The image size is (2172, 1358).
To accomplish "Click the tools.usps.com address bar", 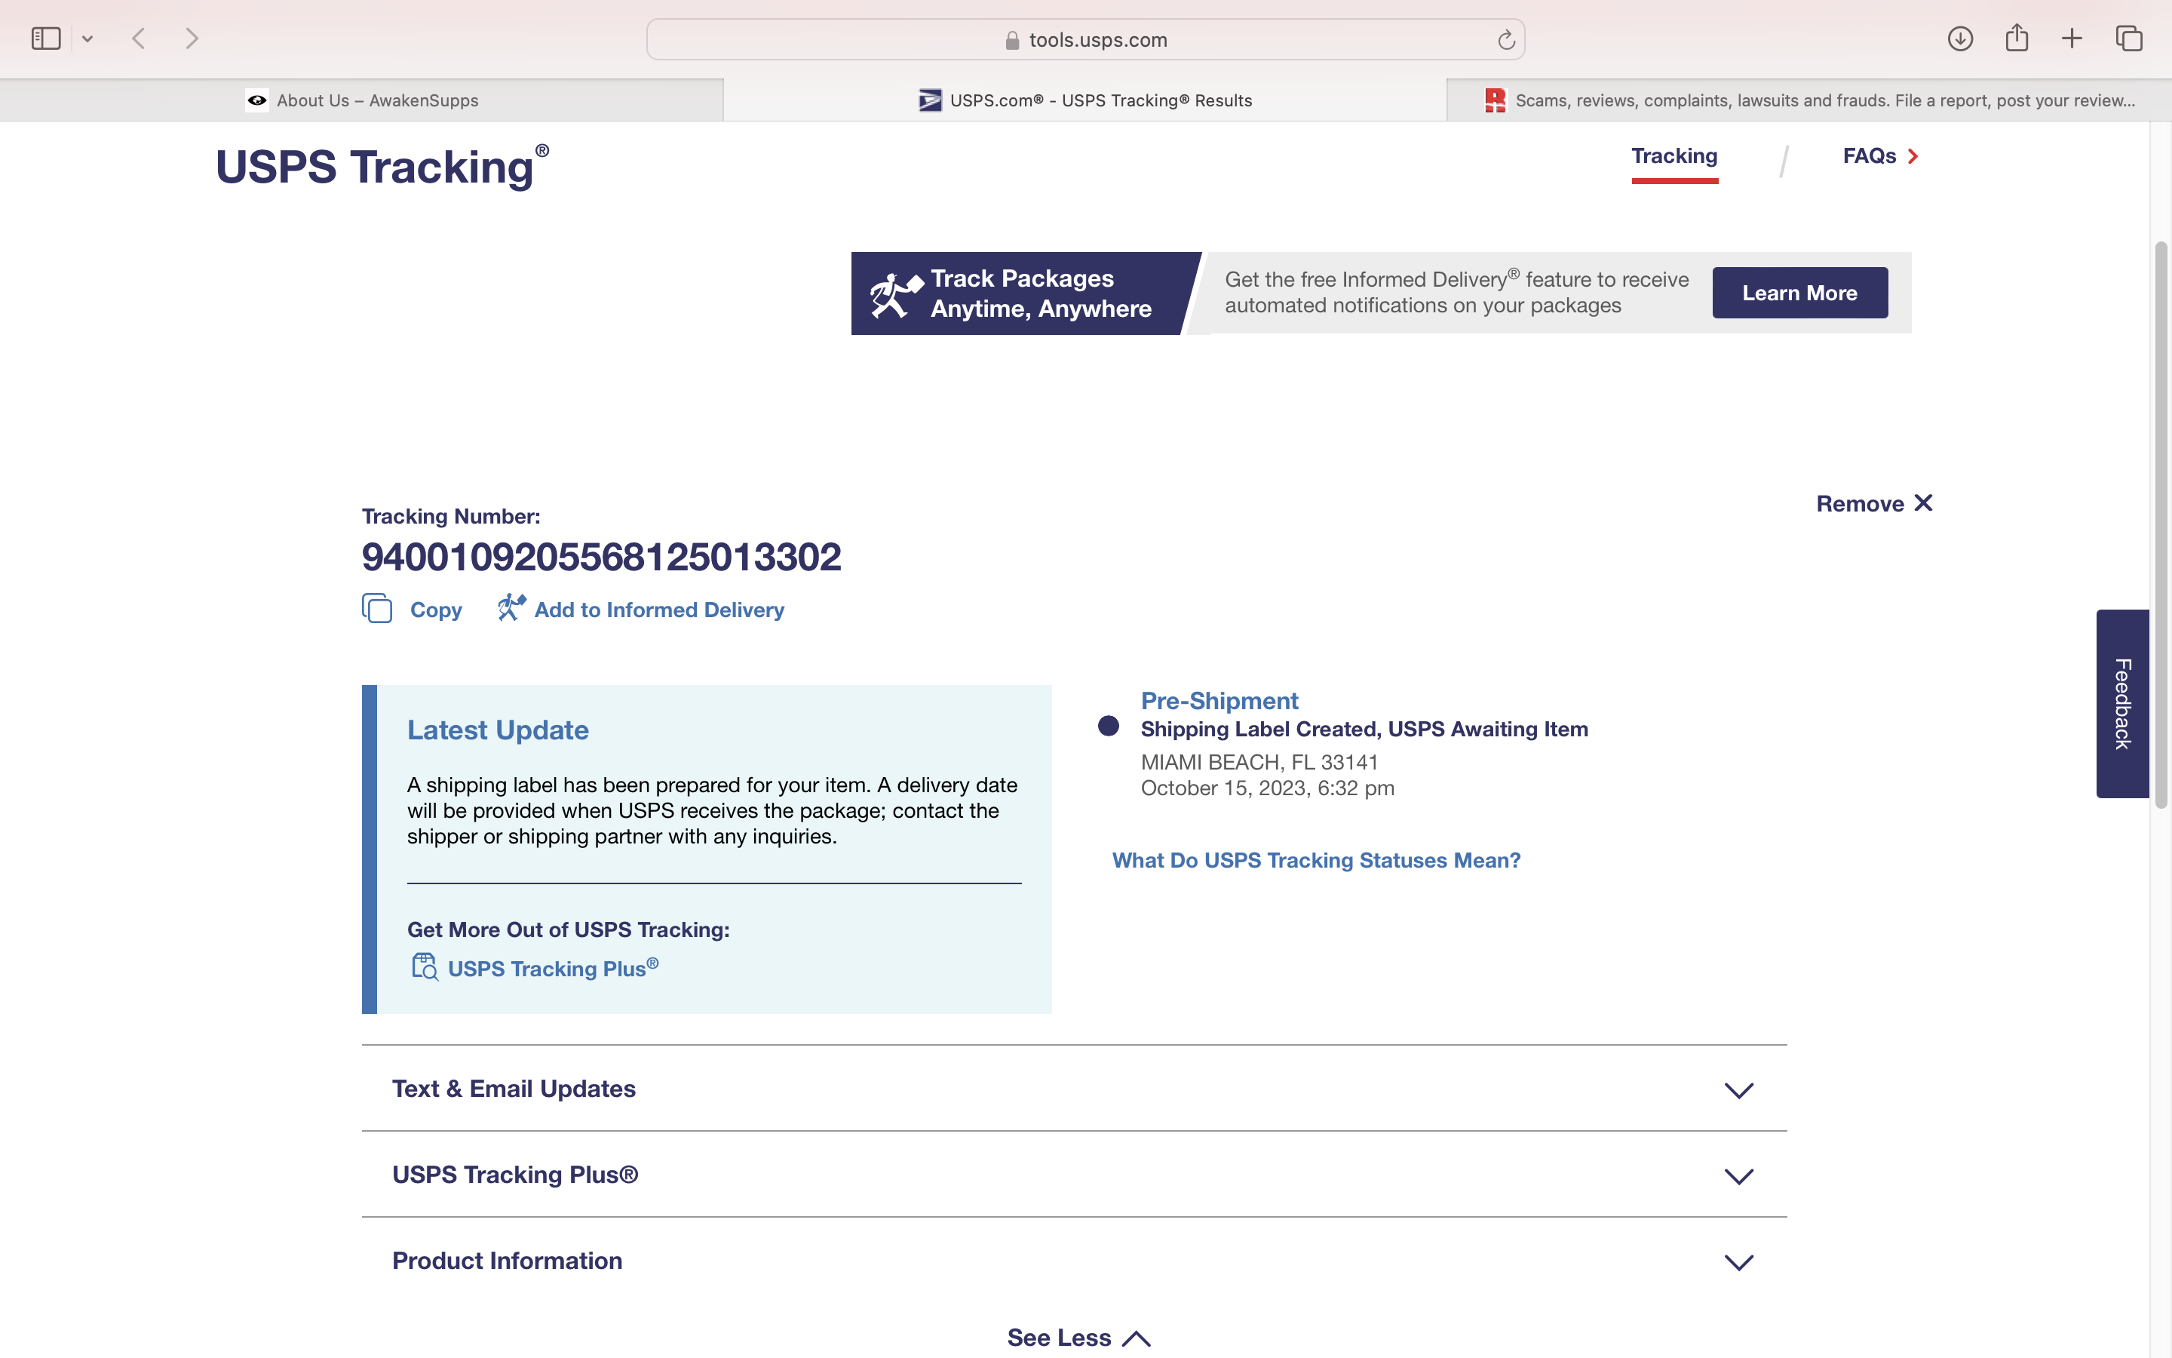I will (1085, 39).
